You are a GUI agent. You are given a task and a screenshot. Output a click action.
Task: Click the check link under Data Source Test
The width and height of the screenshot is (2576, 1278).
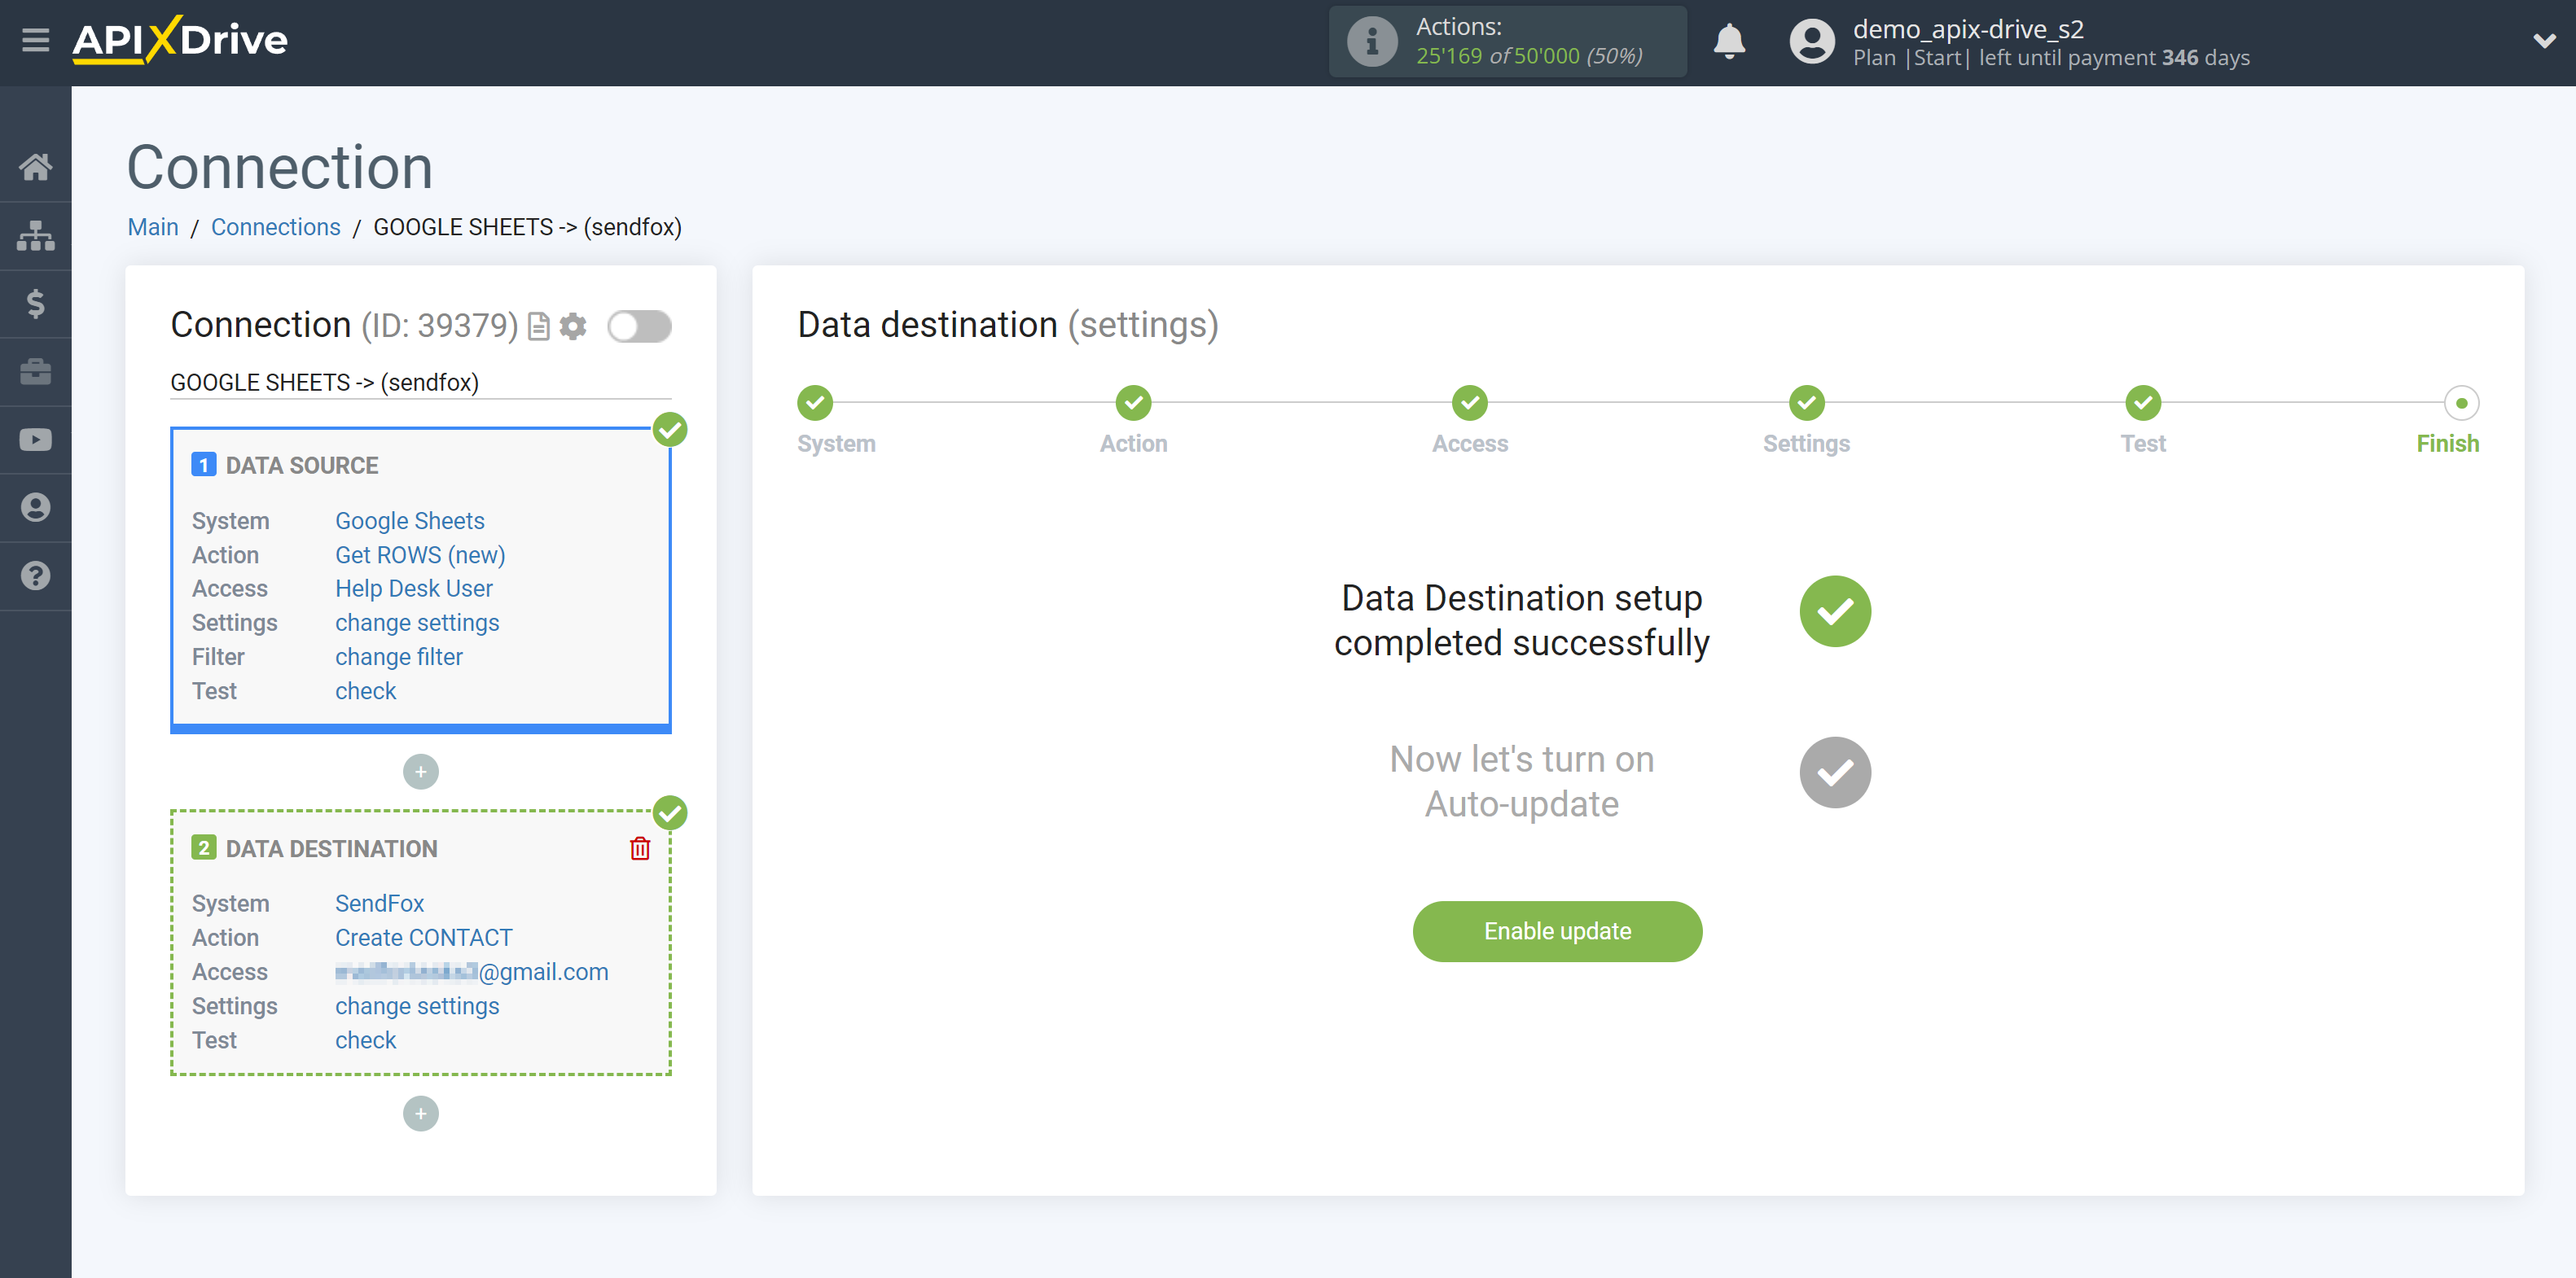[x=365, y=690]
